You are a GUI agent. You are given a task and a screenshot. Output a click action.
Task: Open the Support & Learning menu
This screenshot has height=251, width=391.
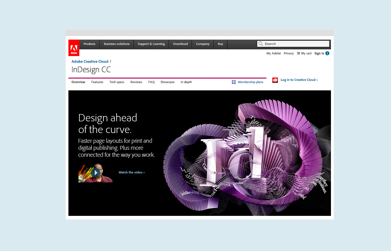pyautogui.click(x=151, y=44)
